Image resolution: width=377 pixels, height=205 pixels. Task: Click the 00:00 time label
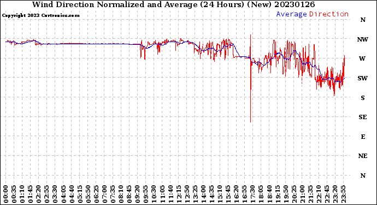[x=5, y=194]
